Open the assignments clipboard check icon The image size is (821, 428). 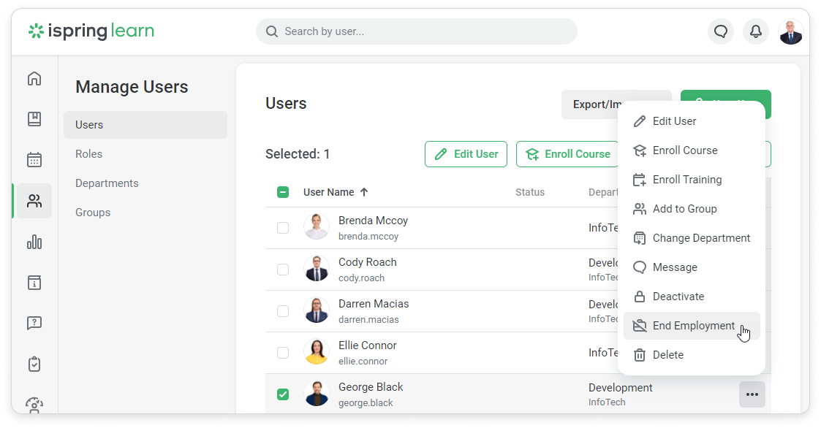click(x=34, y=364)
